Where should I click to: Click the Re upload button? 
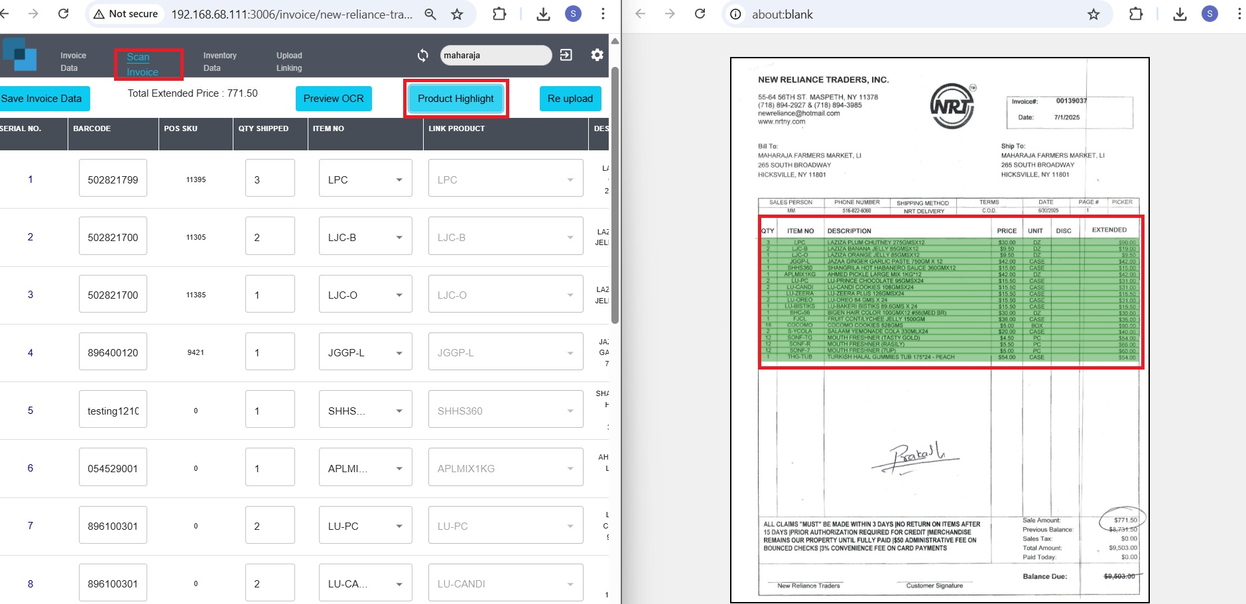tap(570, 99)
